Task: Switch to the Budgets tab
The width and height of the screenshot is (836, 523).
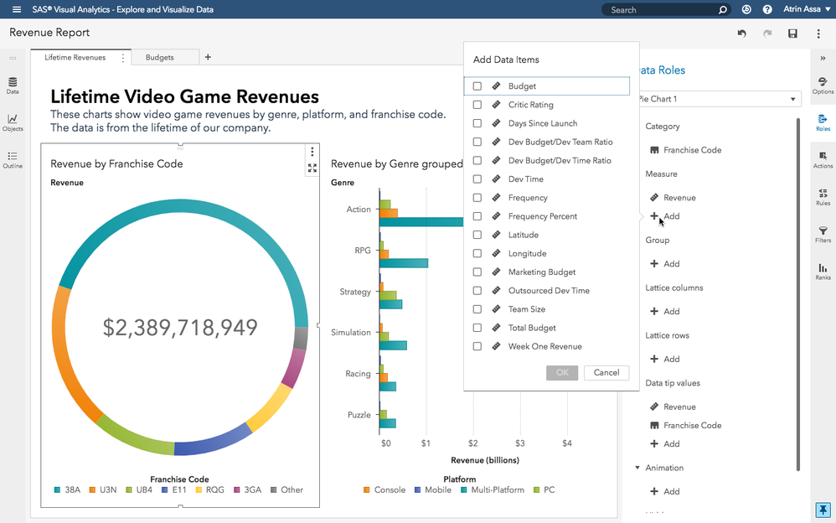Action: 159,58
